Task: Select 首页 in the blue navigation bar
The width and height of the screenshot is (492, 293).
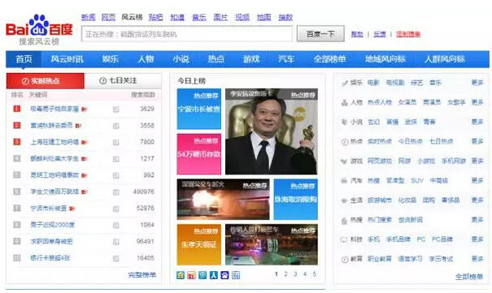Action: tap(24, 59)
